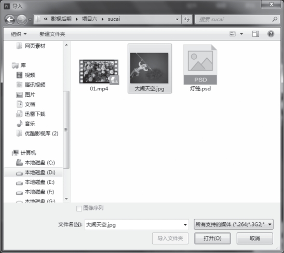Image resolution: width=284 pixels, height=253 pixels.
Task: Click the search magnifier icon
Action: pyautogui.click(x=275, y=19)
